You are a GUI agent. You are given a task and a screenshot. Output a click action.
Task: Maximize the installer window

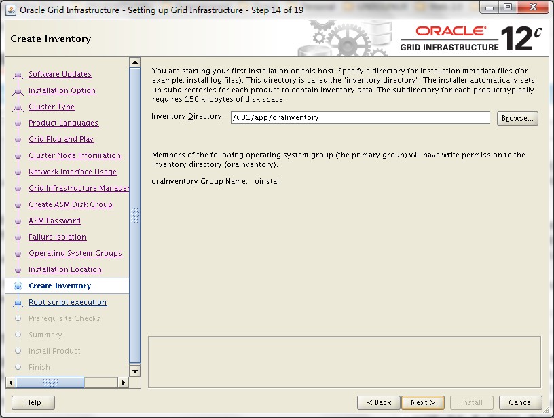point(508,7)
